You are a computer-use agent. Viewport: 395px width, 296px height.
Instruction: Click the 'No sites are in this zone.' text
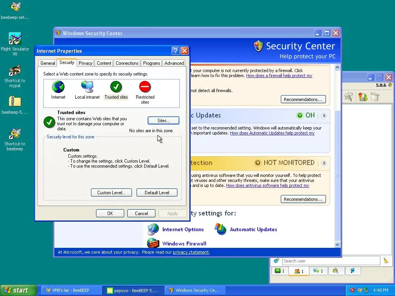click(x=151, y=131)
